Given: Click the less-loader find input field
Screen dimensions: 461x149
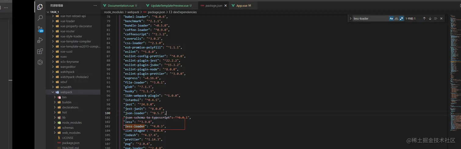Looking at the screenshot, I should coord(370,19).
